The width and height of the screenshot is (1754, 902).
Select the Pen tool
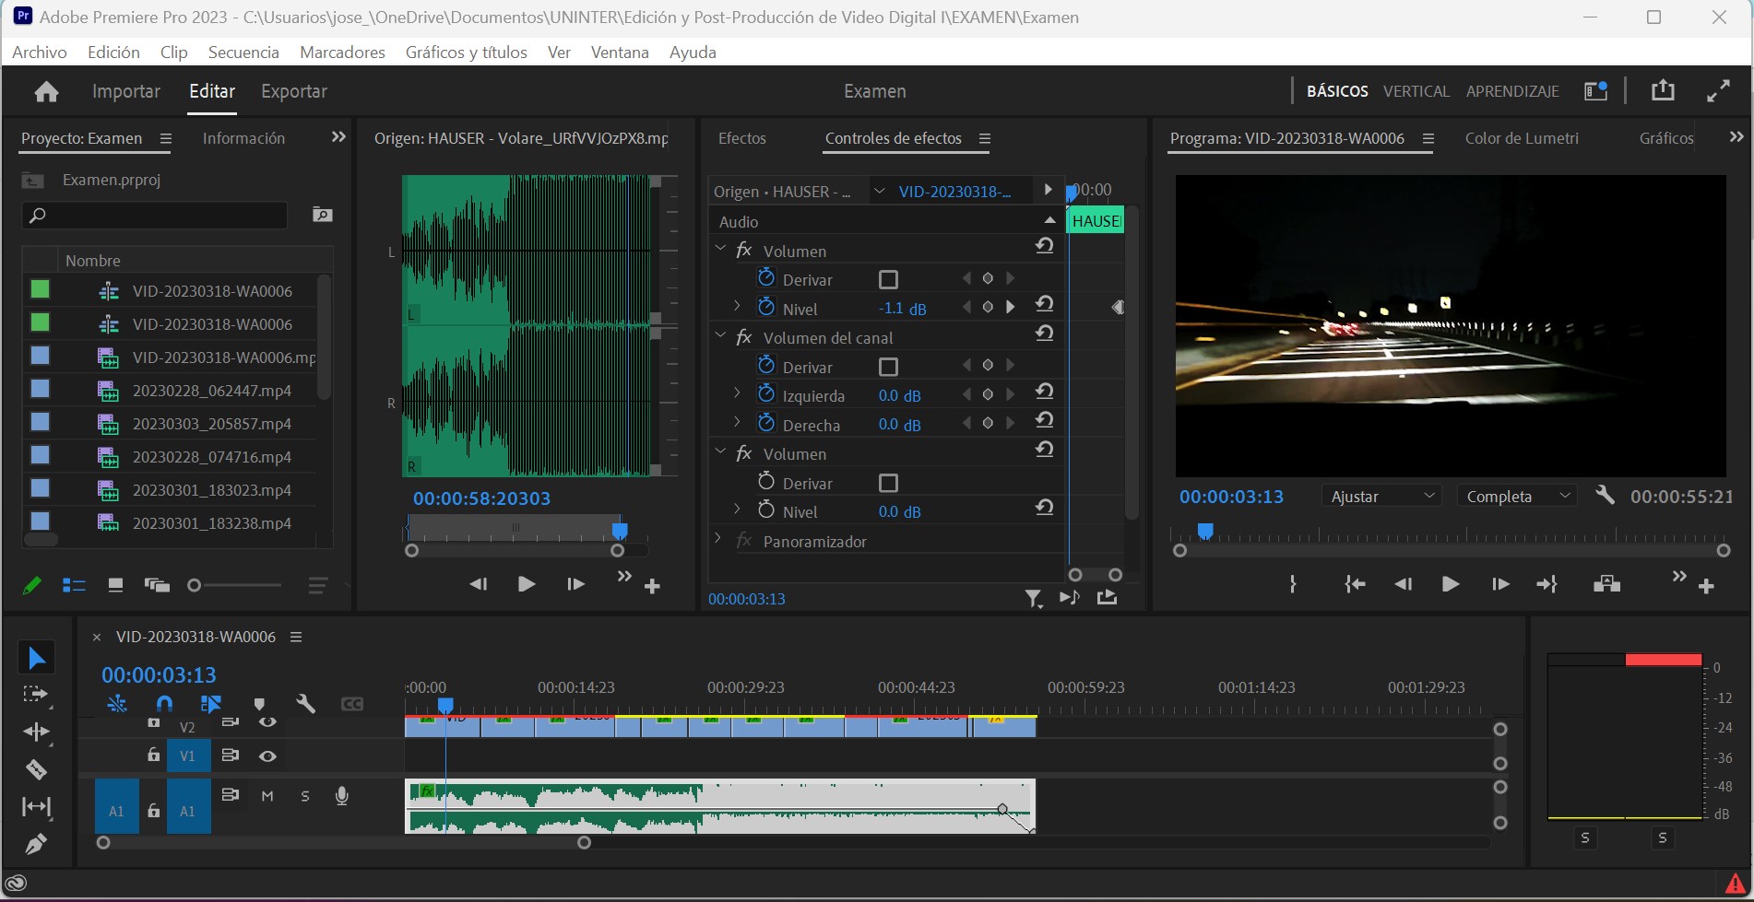point(35,844)
